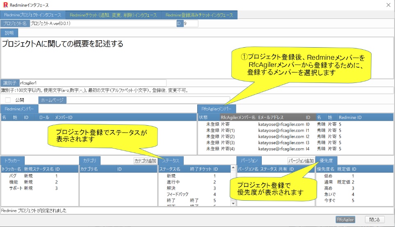Click the RfcAgilerメンバー名 column header
395x227 pixels.
[238, 117]
